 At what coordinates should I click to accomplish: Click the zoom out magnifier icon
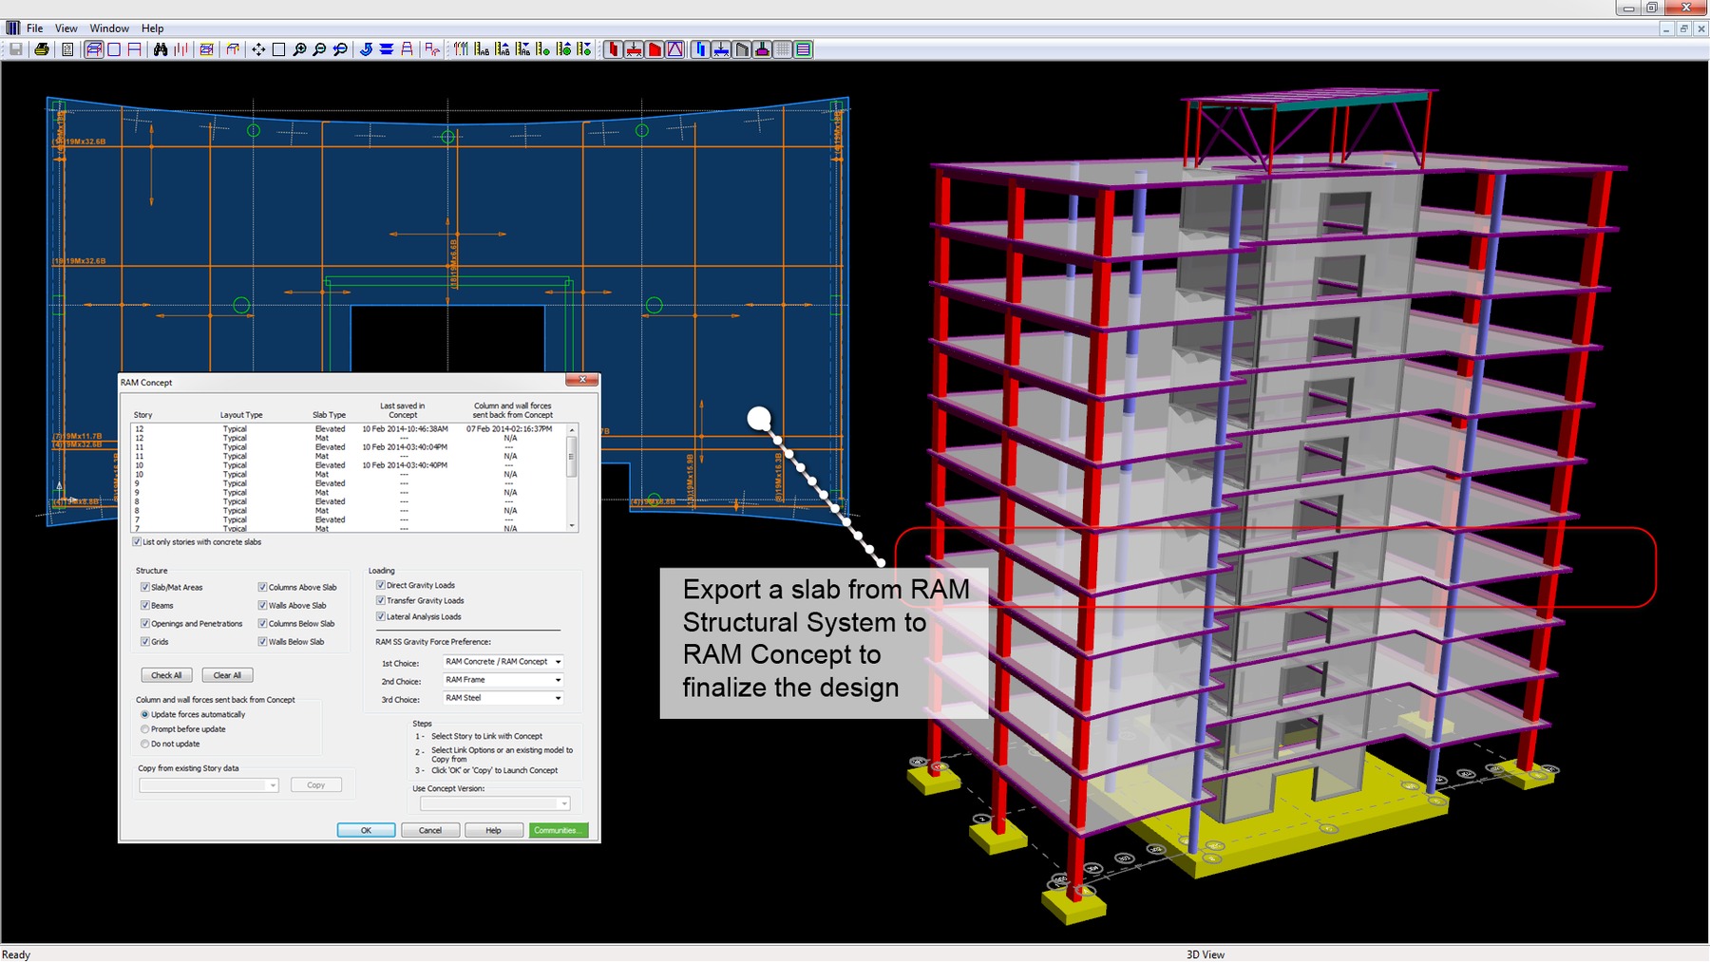coord(319,49)
